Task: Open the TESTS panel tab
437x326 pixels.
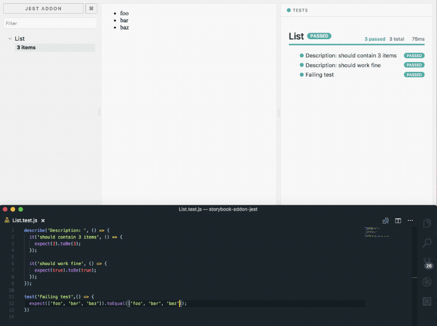Action: (x=297, y=10)
